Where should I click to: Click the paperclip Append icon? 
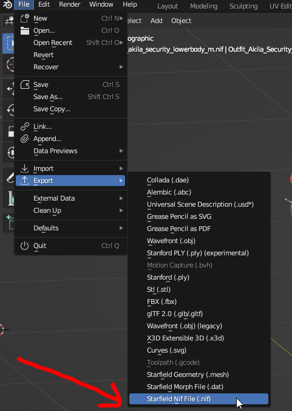(25, 139)
